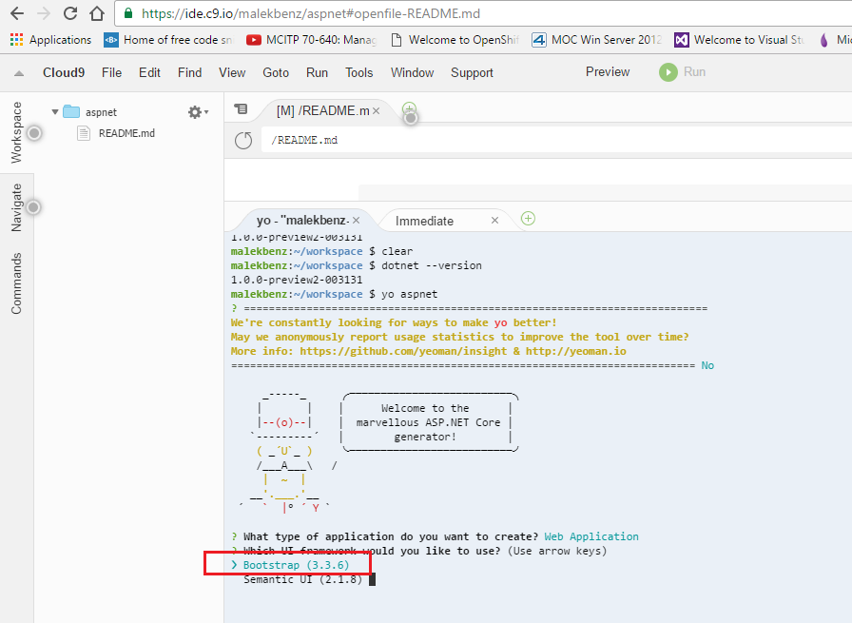The image size is (852, 623).
Task: Click the 'Web Application' answer text
Action: 591,536
